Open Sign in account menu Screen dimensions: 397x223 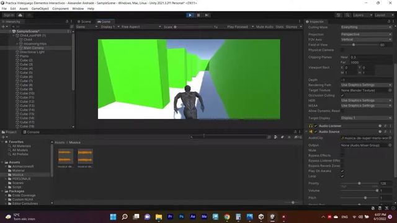tap(9, 15)
